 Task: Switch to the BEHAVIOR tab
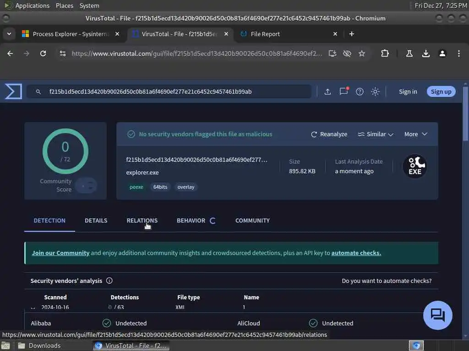coord(196,221)
